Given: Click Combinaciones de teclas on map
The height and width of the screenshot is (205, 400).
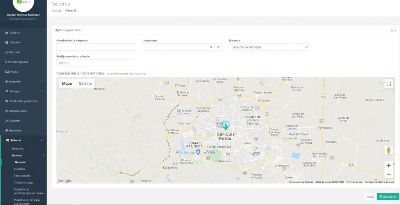Looking at the screenshot, I should (301, 182).
